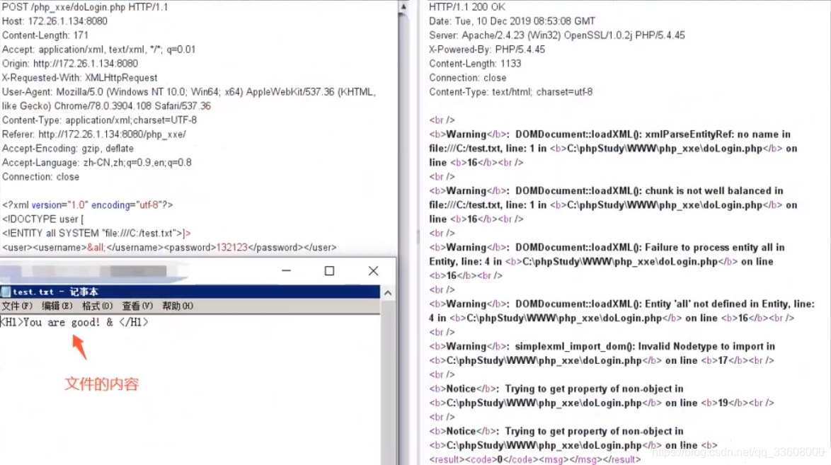Click the 'Content-Type: application/xml;charset=UTF-8' header

tap(99, 120)
